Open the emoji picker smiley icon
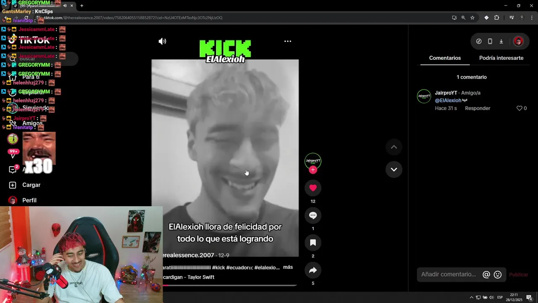 pyautogui.click(x=498, y=274)
